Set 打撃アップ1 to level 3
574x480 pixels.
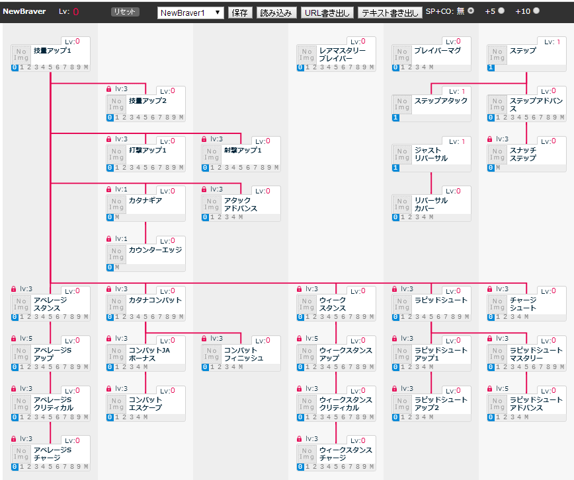pos(132,168)
